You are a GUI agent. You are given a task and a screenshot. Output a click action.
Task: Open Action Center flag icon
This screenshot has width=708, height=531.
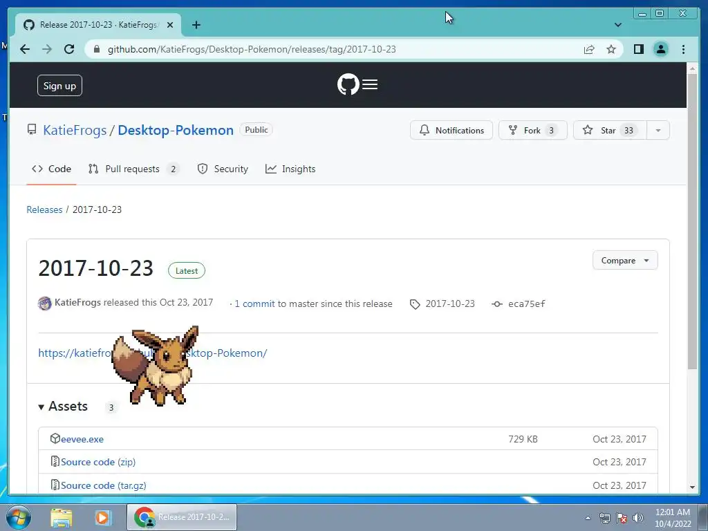click(622, 518)
